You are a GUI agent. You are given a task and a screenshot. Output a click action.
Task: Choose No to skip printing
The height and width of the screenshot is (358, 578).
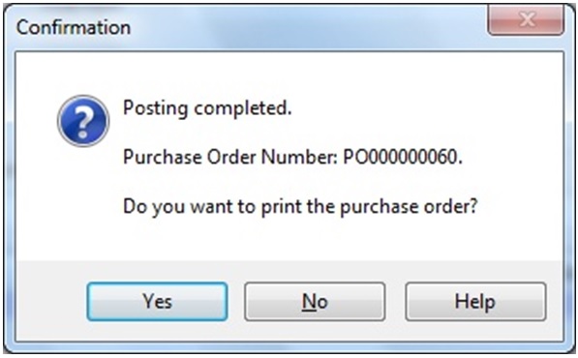click(315, 301)
